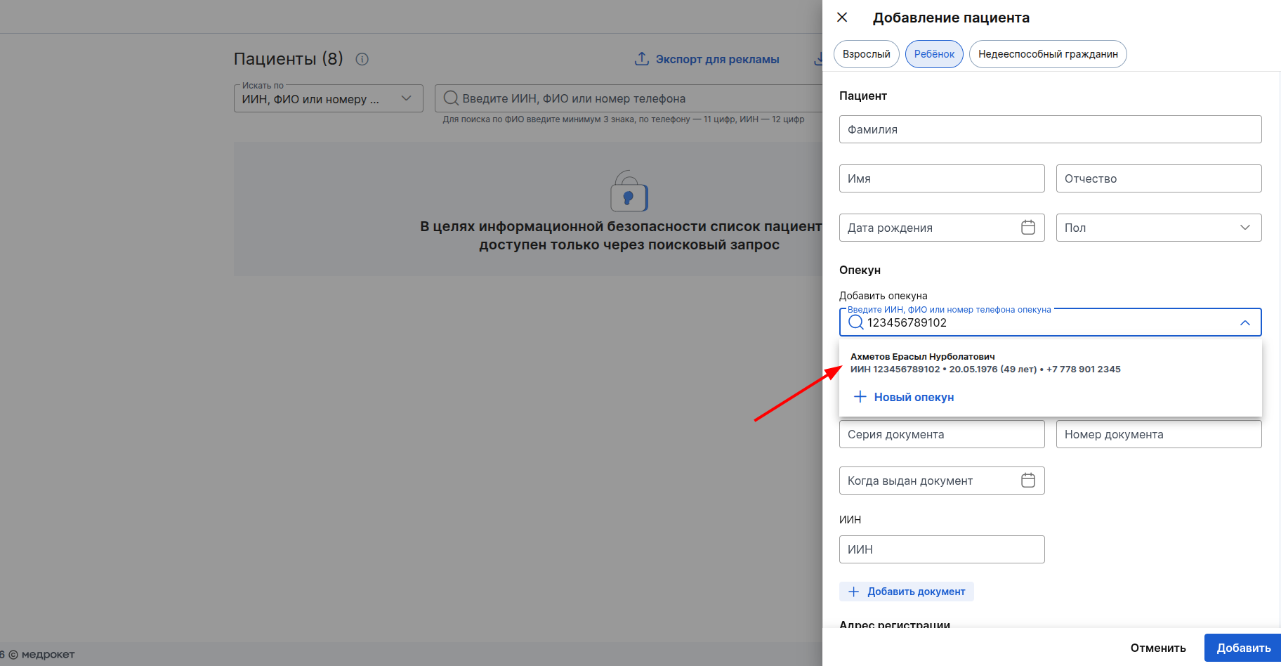1281x666 pixels.
Task: Focus the ИИН document input field
Action: [x=941, y=549]
